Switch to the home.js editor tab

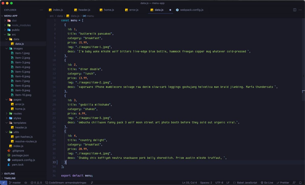coord(110,10)
